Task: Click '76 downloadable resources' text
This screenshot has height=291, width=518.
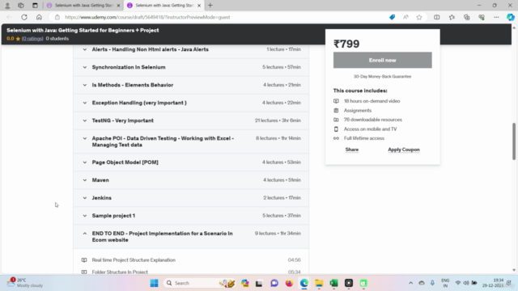Action: pos(373,120)
